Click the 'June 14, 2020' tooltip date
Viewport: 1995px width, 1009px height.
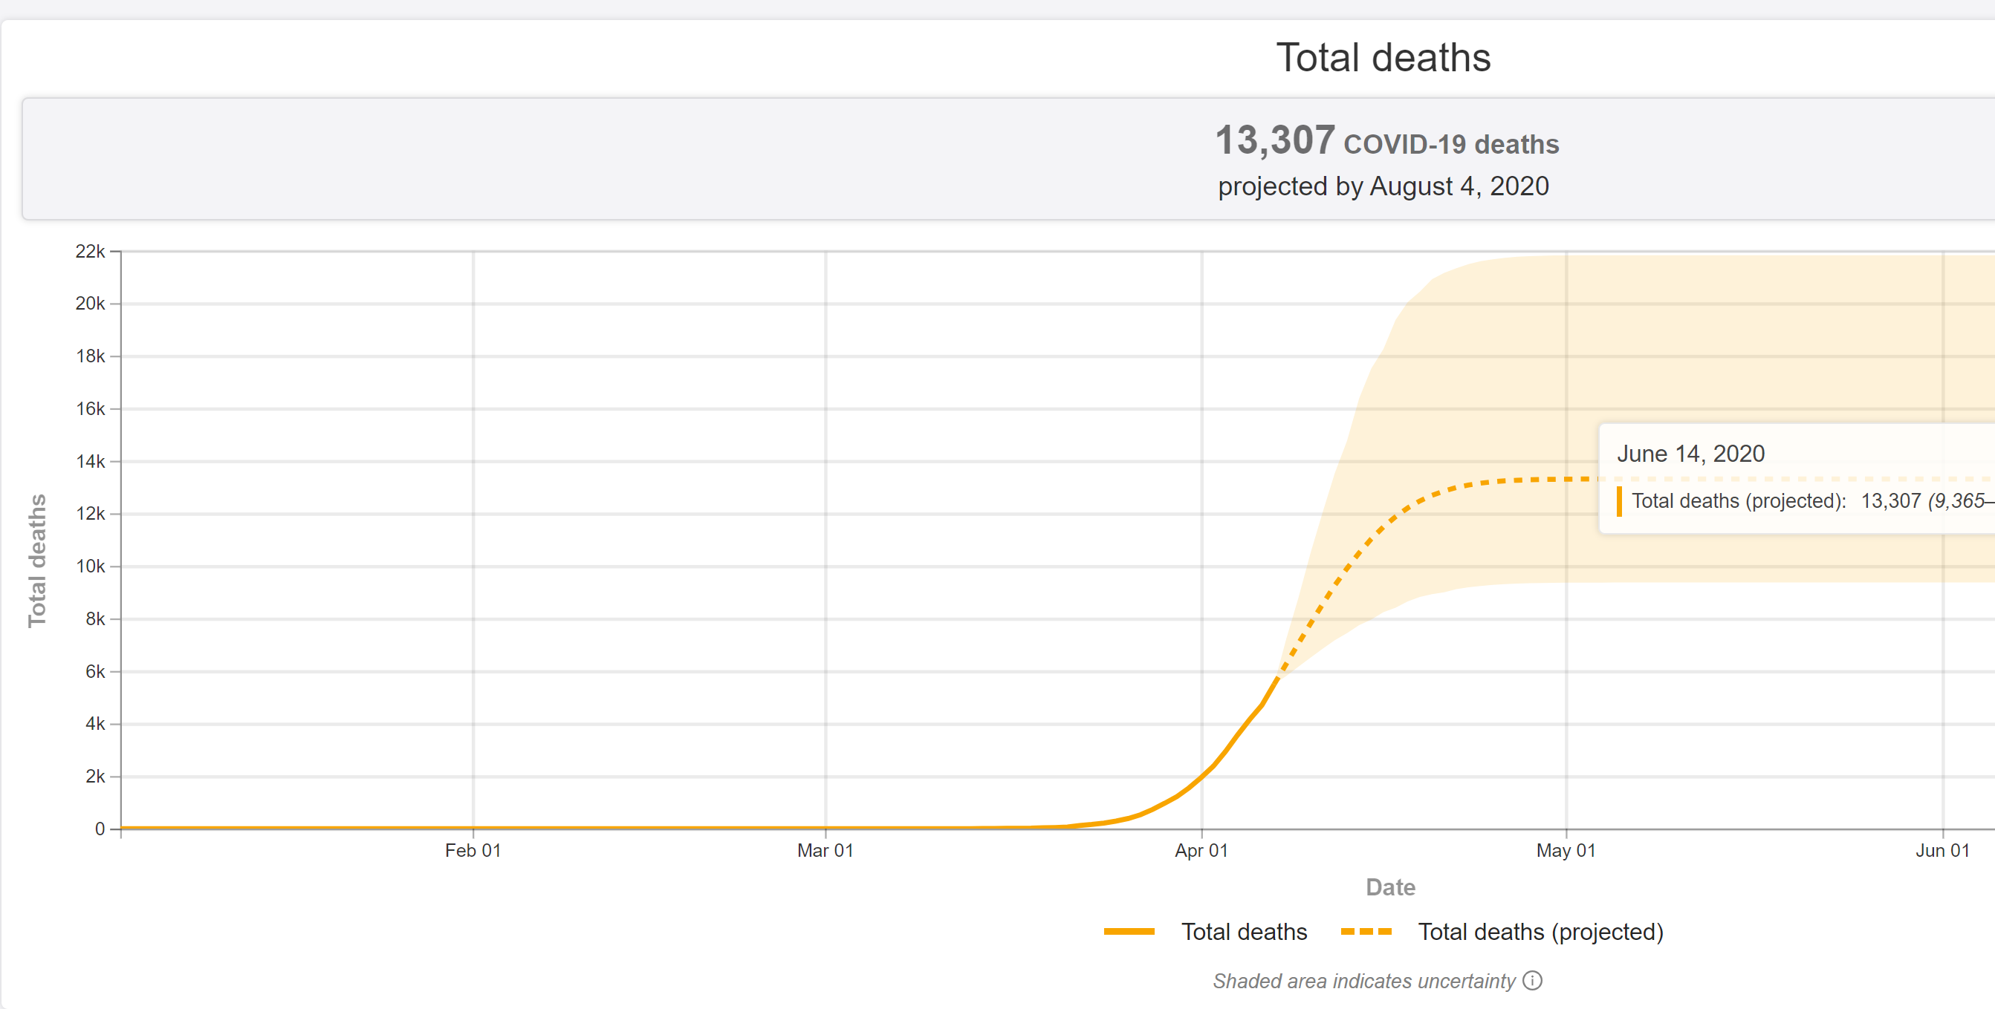(1690, 454)
